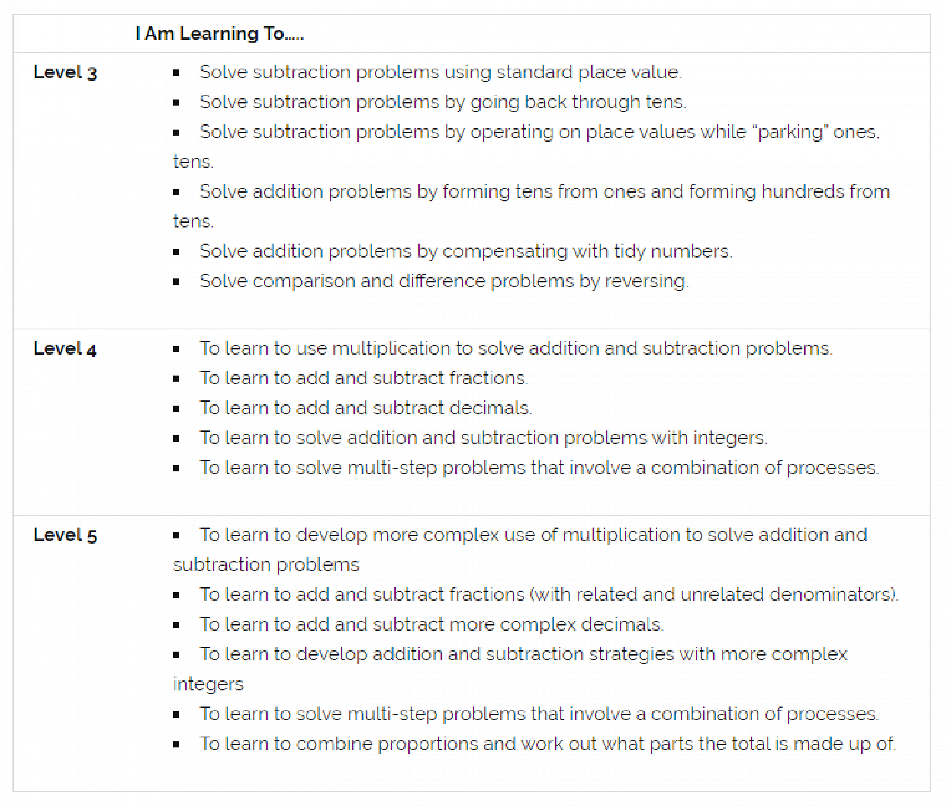Click the 'strategies with more complex integers' line
Viewport: 946px width, 806px height.
tap(523, 654)
